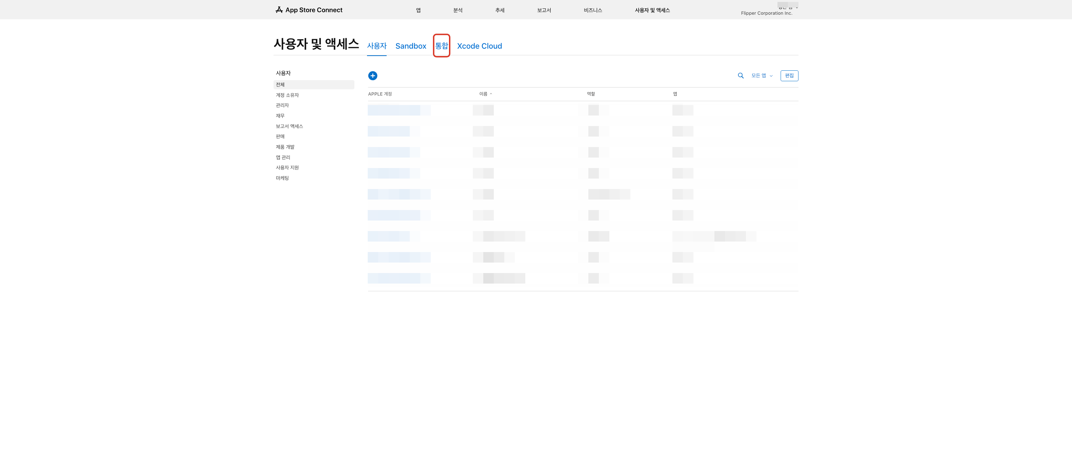Click the 편집 button
The height and width of the screenshot is (453, 1072).
coord(789,76)
